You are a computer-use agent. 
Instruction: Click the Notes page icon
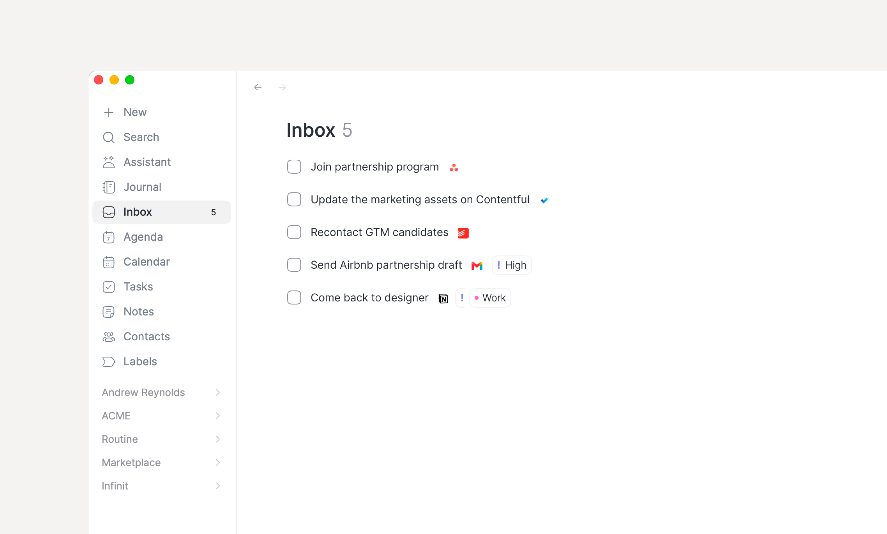(x=108, y=312)
